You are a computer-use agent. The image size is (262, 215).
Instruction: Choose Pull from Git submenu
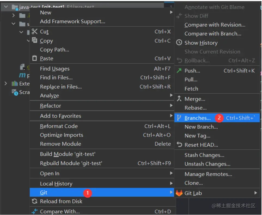tap(217, 79)
